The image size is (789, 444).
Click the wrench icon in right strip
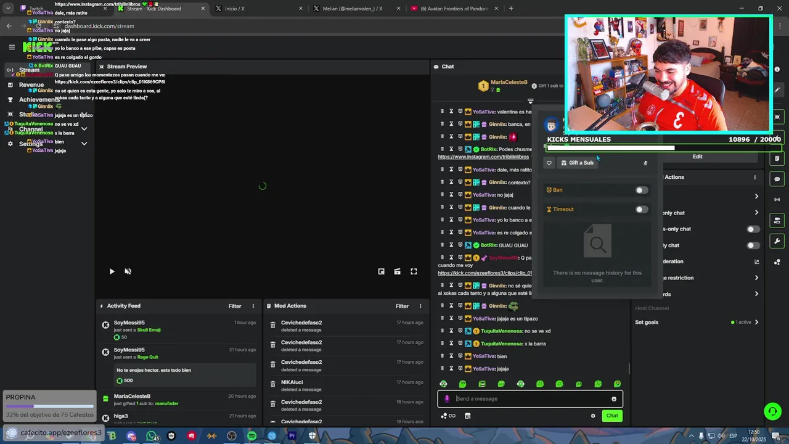777,241
